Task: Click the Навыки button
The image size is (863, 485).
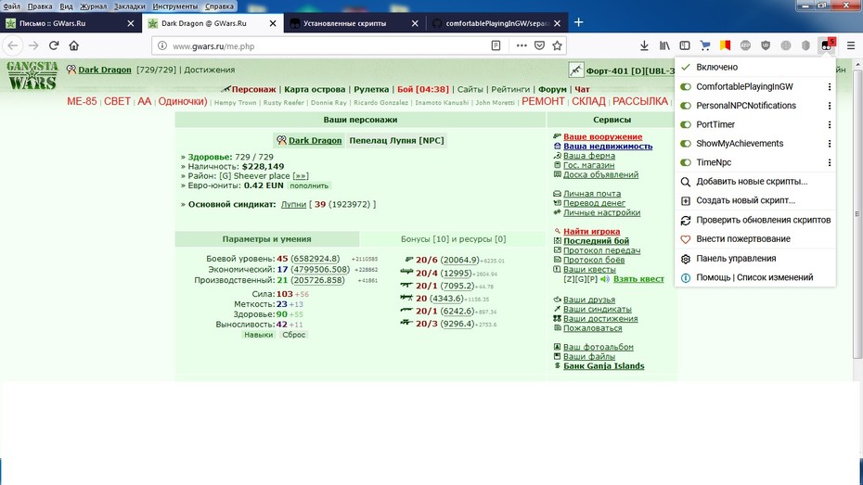Action: (259, 335)
